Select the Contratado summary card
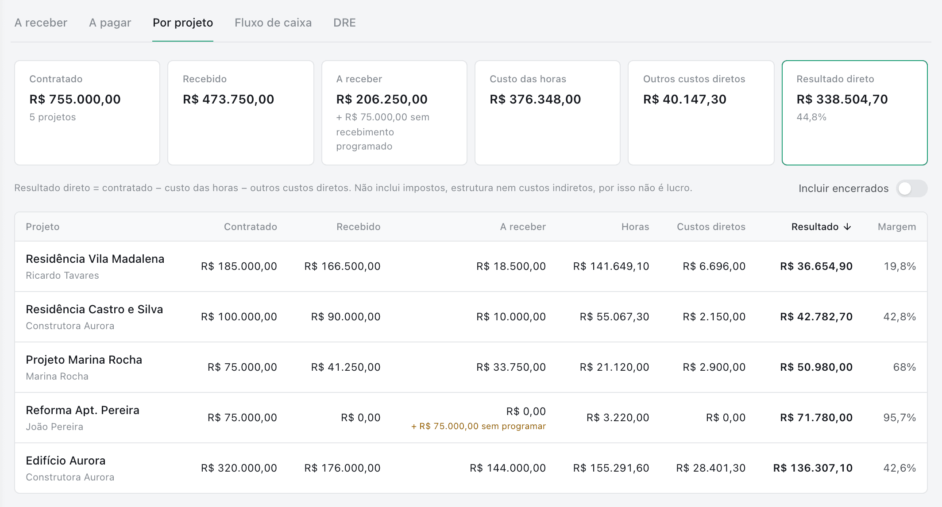Viewport: 942px width, 507px height. point(87,113)
